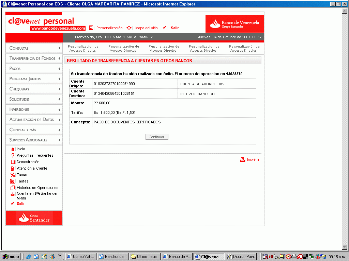Image resolution: width=349 pixels, height=261 pixels.
Task: Switch to the Dibujo - Paint taskbar button
Action: coord(241,257)
